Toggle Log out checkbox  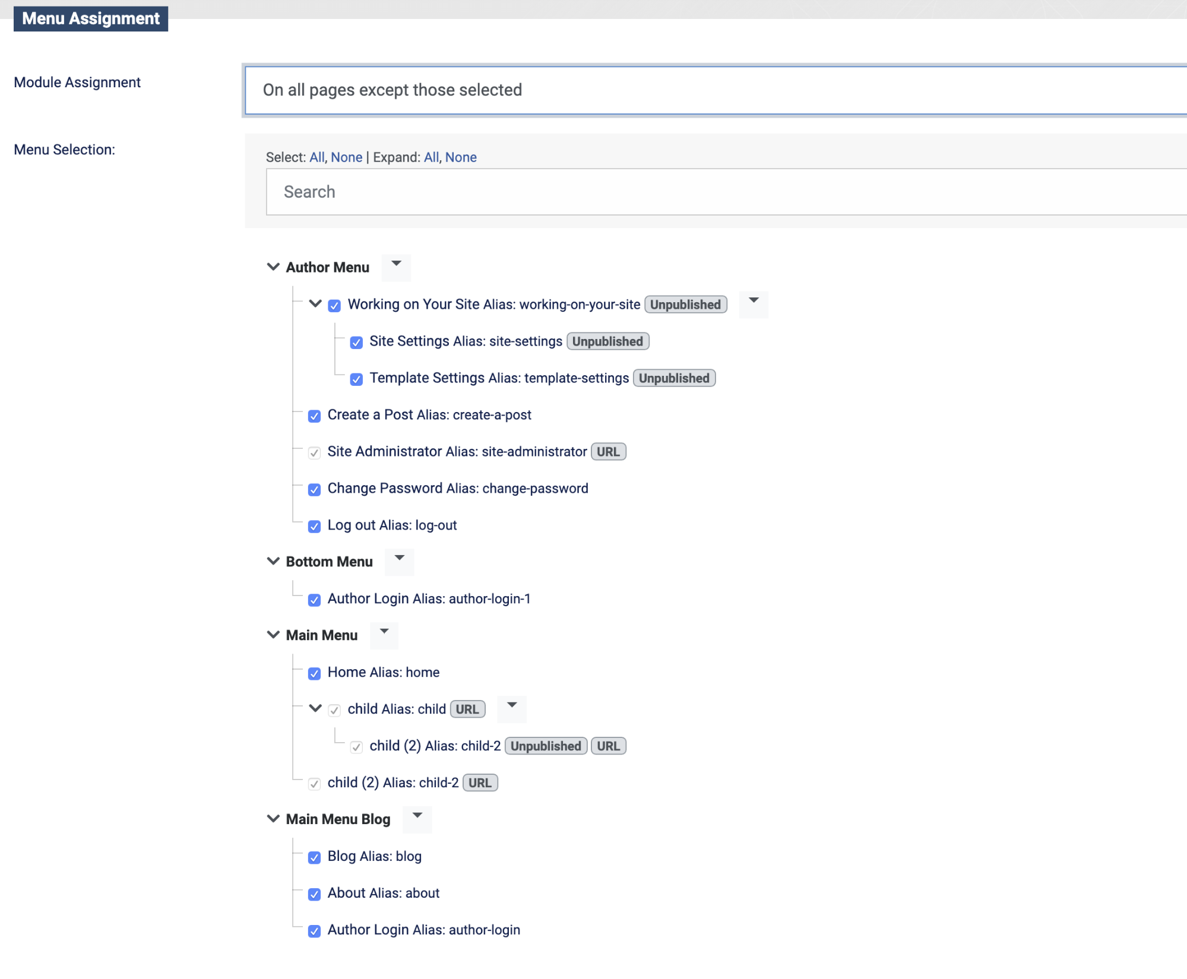click(315, 526)
